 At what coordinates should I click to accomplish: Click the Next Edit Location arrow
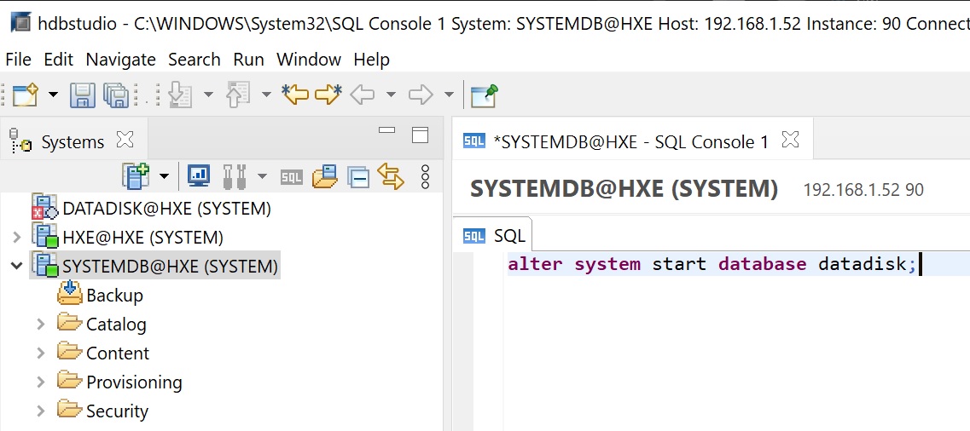[x=328, y=95]
